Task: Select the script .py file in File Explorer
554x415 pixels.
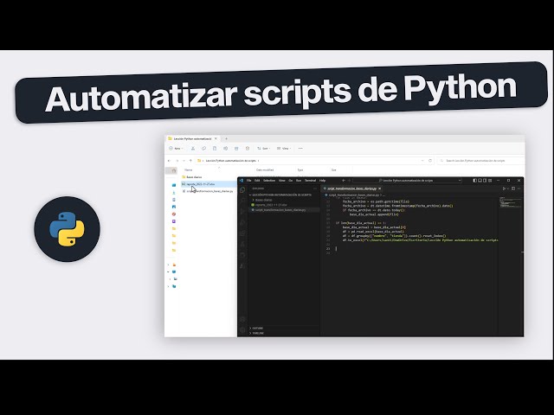Action: pos(209,191)
